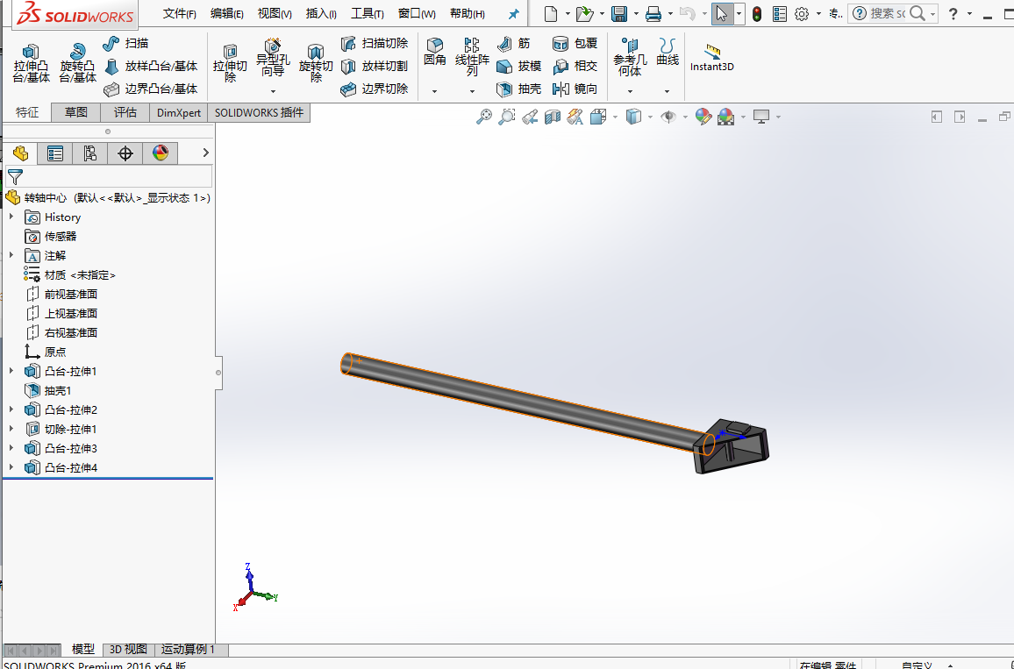Click the Lofted Cut (放样切割) tool
1014x669 pixels.
point(375,66)
